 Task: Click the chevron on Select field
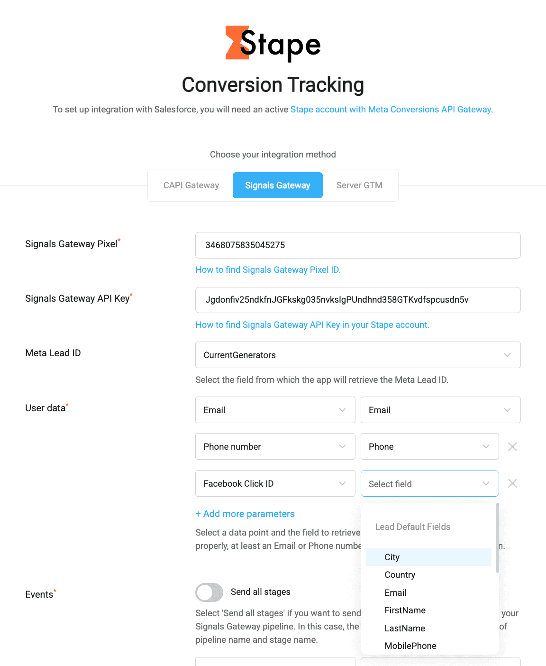(485, 483)
